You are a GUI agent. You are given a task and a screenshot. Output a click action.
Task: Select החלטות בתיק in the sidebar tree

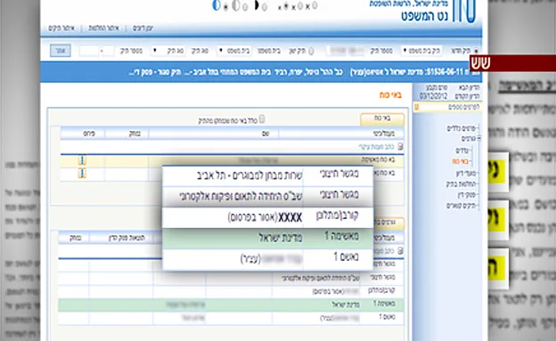pyautogui.click(x=461, y=184)
